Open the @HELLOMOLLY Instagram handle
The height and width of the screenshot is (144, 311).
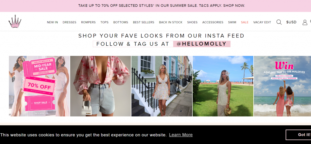click(x=202, y=44)
